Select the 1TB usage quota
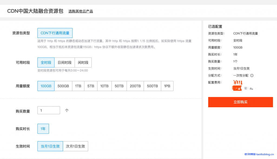This screenshot has width=277, height=159. click(78, 86)
